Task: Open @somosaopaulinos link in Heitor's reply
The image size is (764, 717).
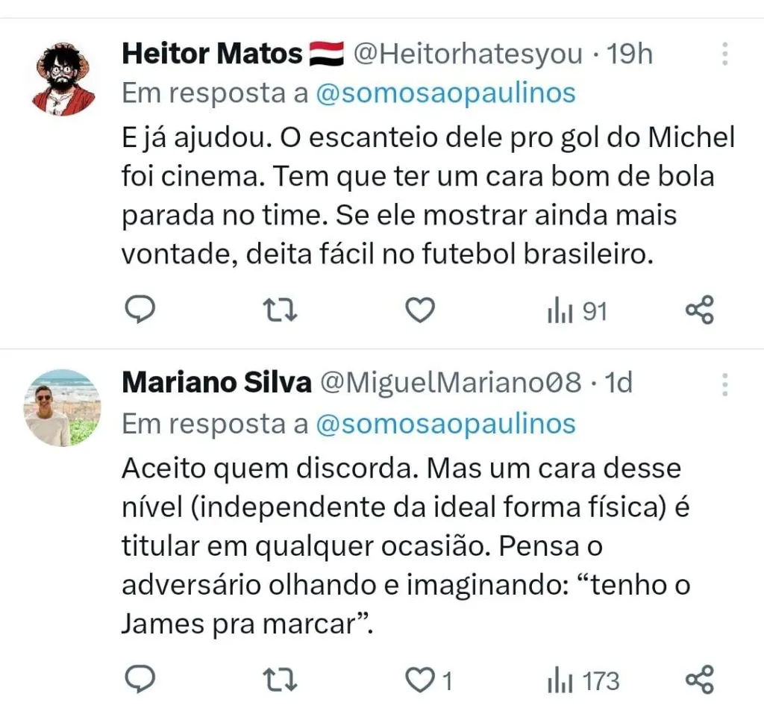Action: tap(445, 94)
